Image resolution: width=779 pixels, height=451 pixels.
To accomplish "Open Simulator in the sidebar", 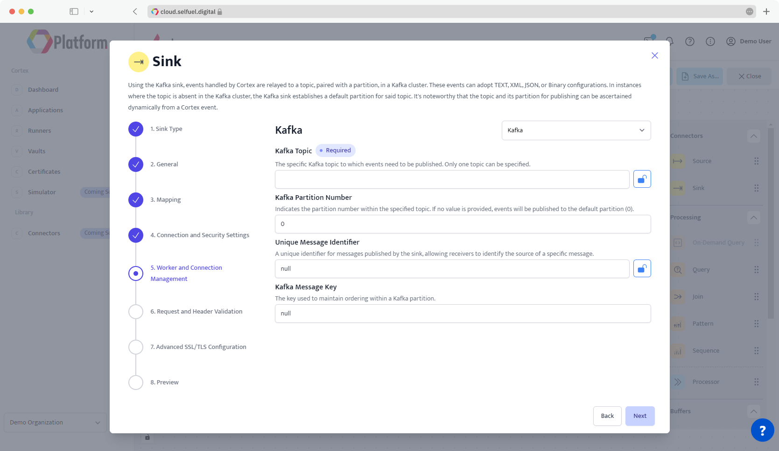I will 42,192.
